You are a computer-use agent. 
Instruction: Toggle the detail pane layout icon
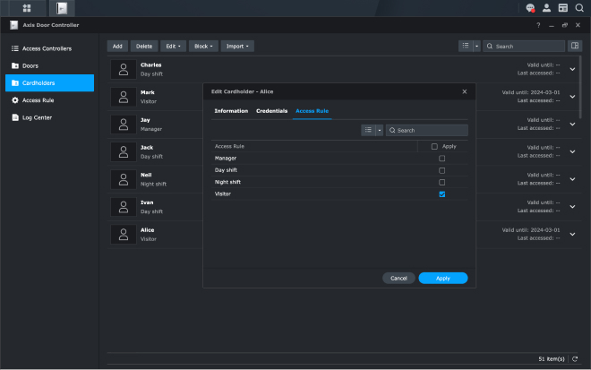coord(574,46)
